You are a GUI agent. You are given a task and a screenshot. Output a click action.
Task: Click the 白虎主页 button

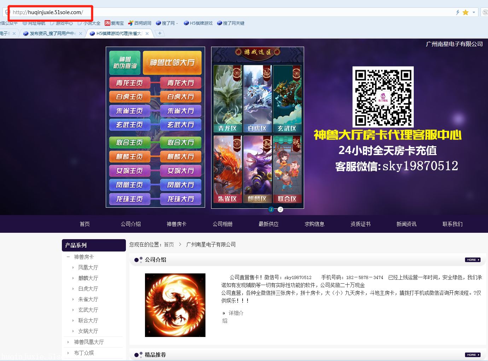pyautogui.click(x=129, y=96)
